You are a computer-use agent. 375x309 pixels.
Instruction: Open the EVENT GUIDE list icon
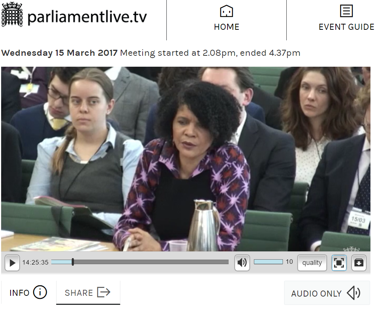(x=346, y=11)
